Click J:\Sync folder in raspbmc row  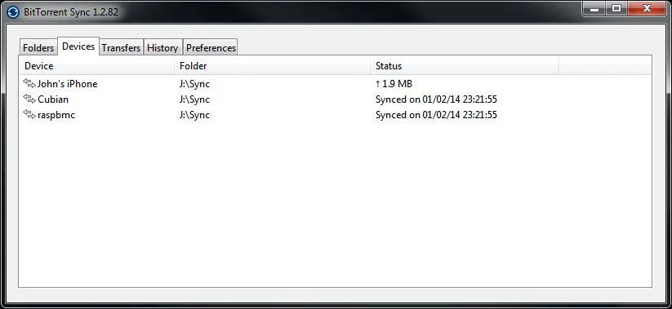pos(194,115)
